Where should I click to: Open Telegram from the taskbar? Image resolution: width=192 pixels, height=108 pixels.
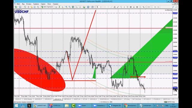tap(115, 106)
